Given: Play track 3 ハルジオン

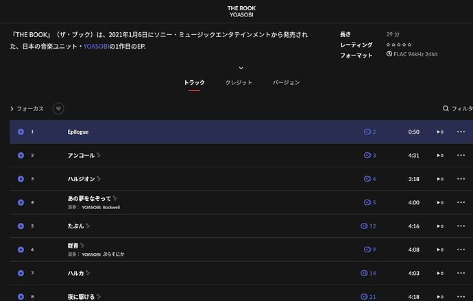Looking at the screenshot, I should point(21,179).
